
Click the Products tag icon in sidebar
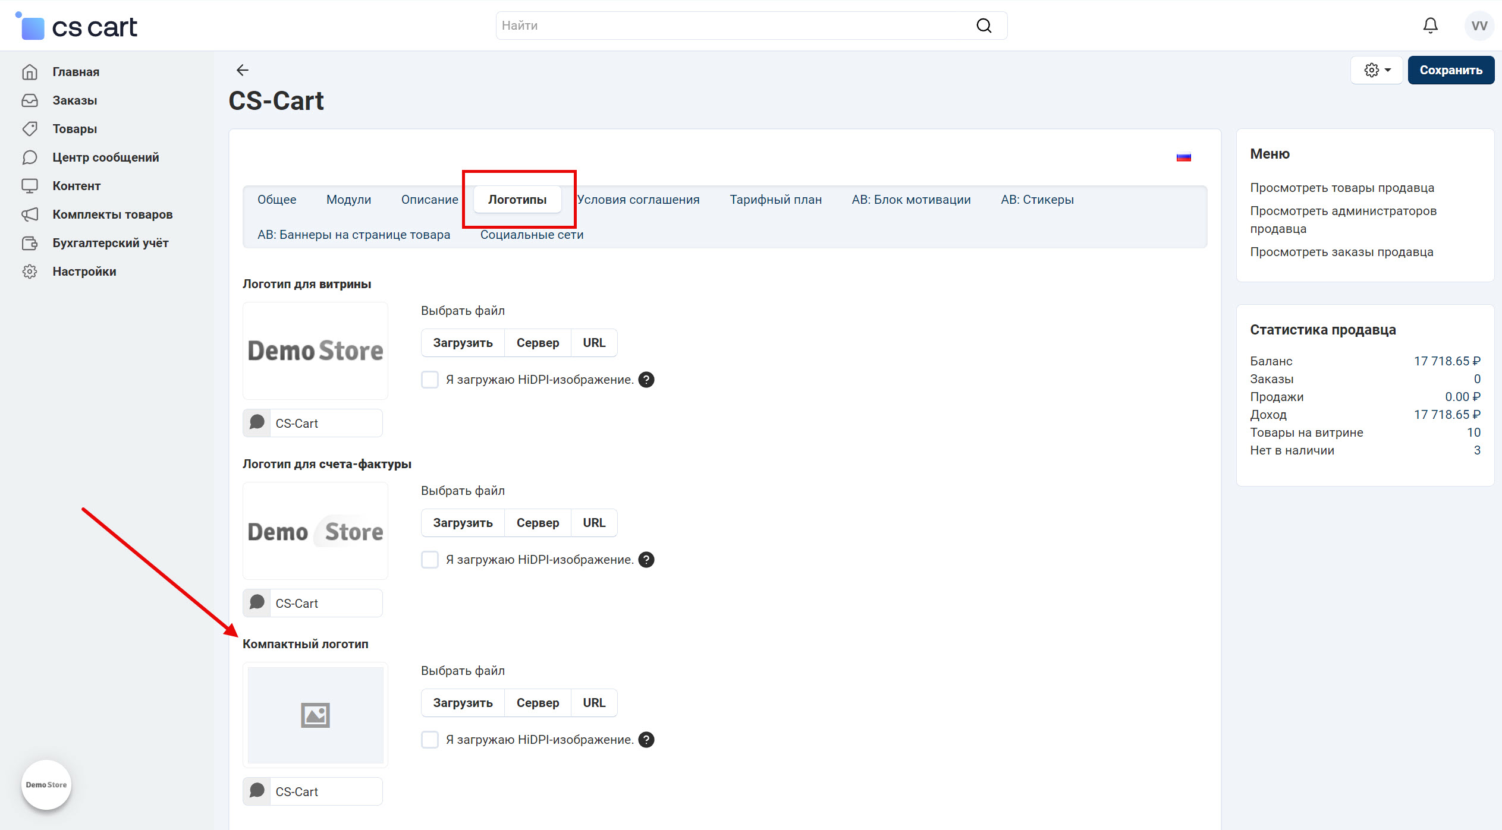30,129
